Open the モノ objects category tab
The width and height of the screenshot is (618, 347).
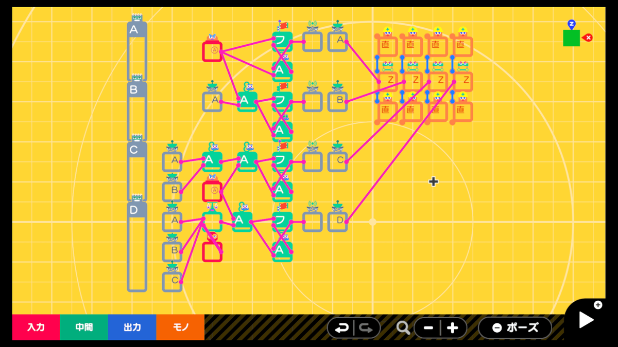click(x=180, y=327)
